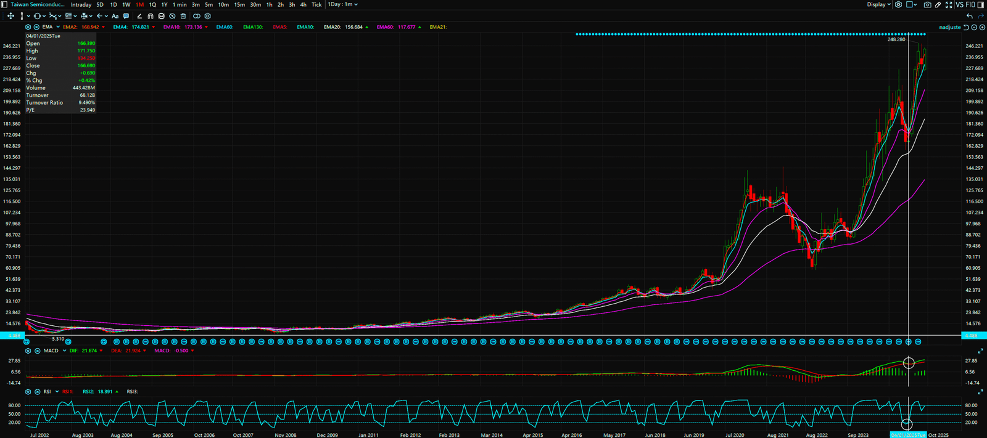Image resolution: width=987 pixels, height=438 pixels.
Task: Select the 1Y timeframe tab
Action: click(x=164, y=4)
